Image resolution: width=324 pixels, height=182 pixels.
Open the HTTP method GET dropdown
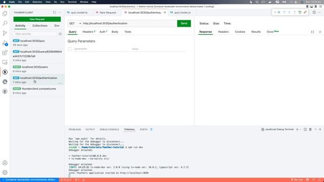75,23
